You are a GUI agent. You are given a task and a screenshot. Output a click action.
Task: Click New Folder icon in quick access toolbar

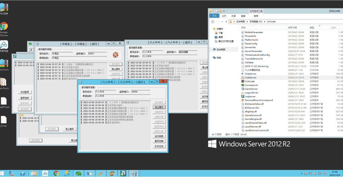220,11
